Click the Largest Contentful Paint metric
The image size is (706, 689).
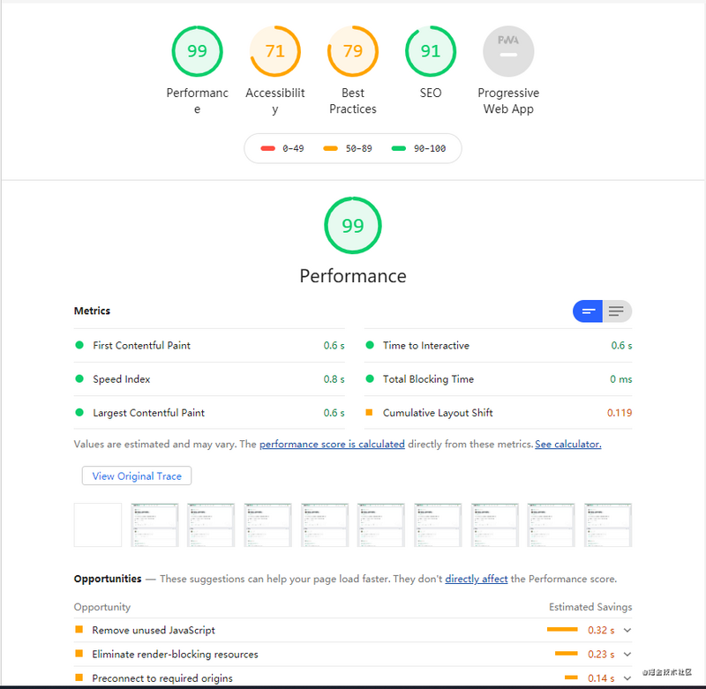point(209,413)
